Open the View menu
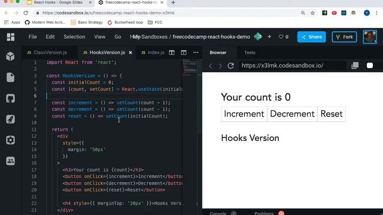The width and height of the screenshot is (383, 215). click(100, 37)
